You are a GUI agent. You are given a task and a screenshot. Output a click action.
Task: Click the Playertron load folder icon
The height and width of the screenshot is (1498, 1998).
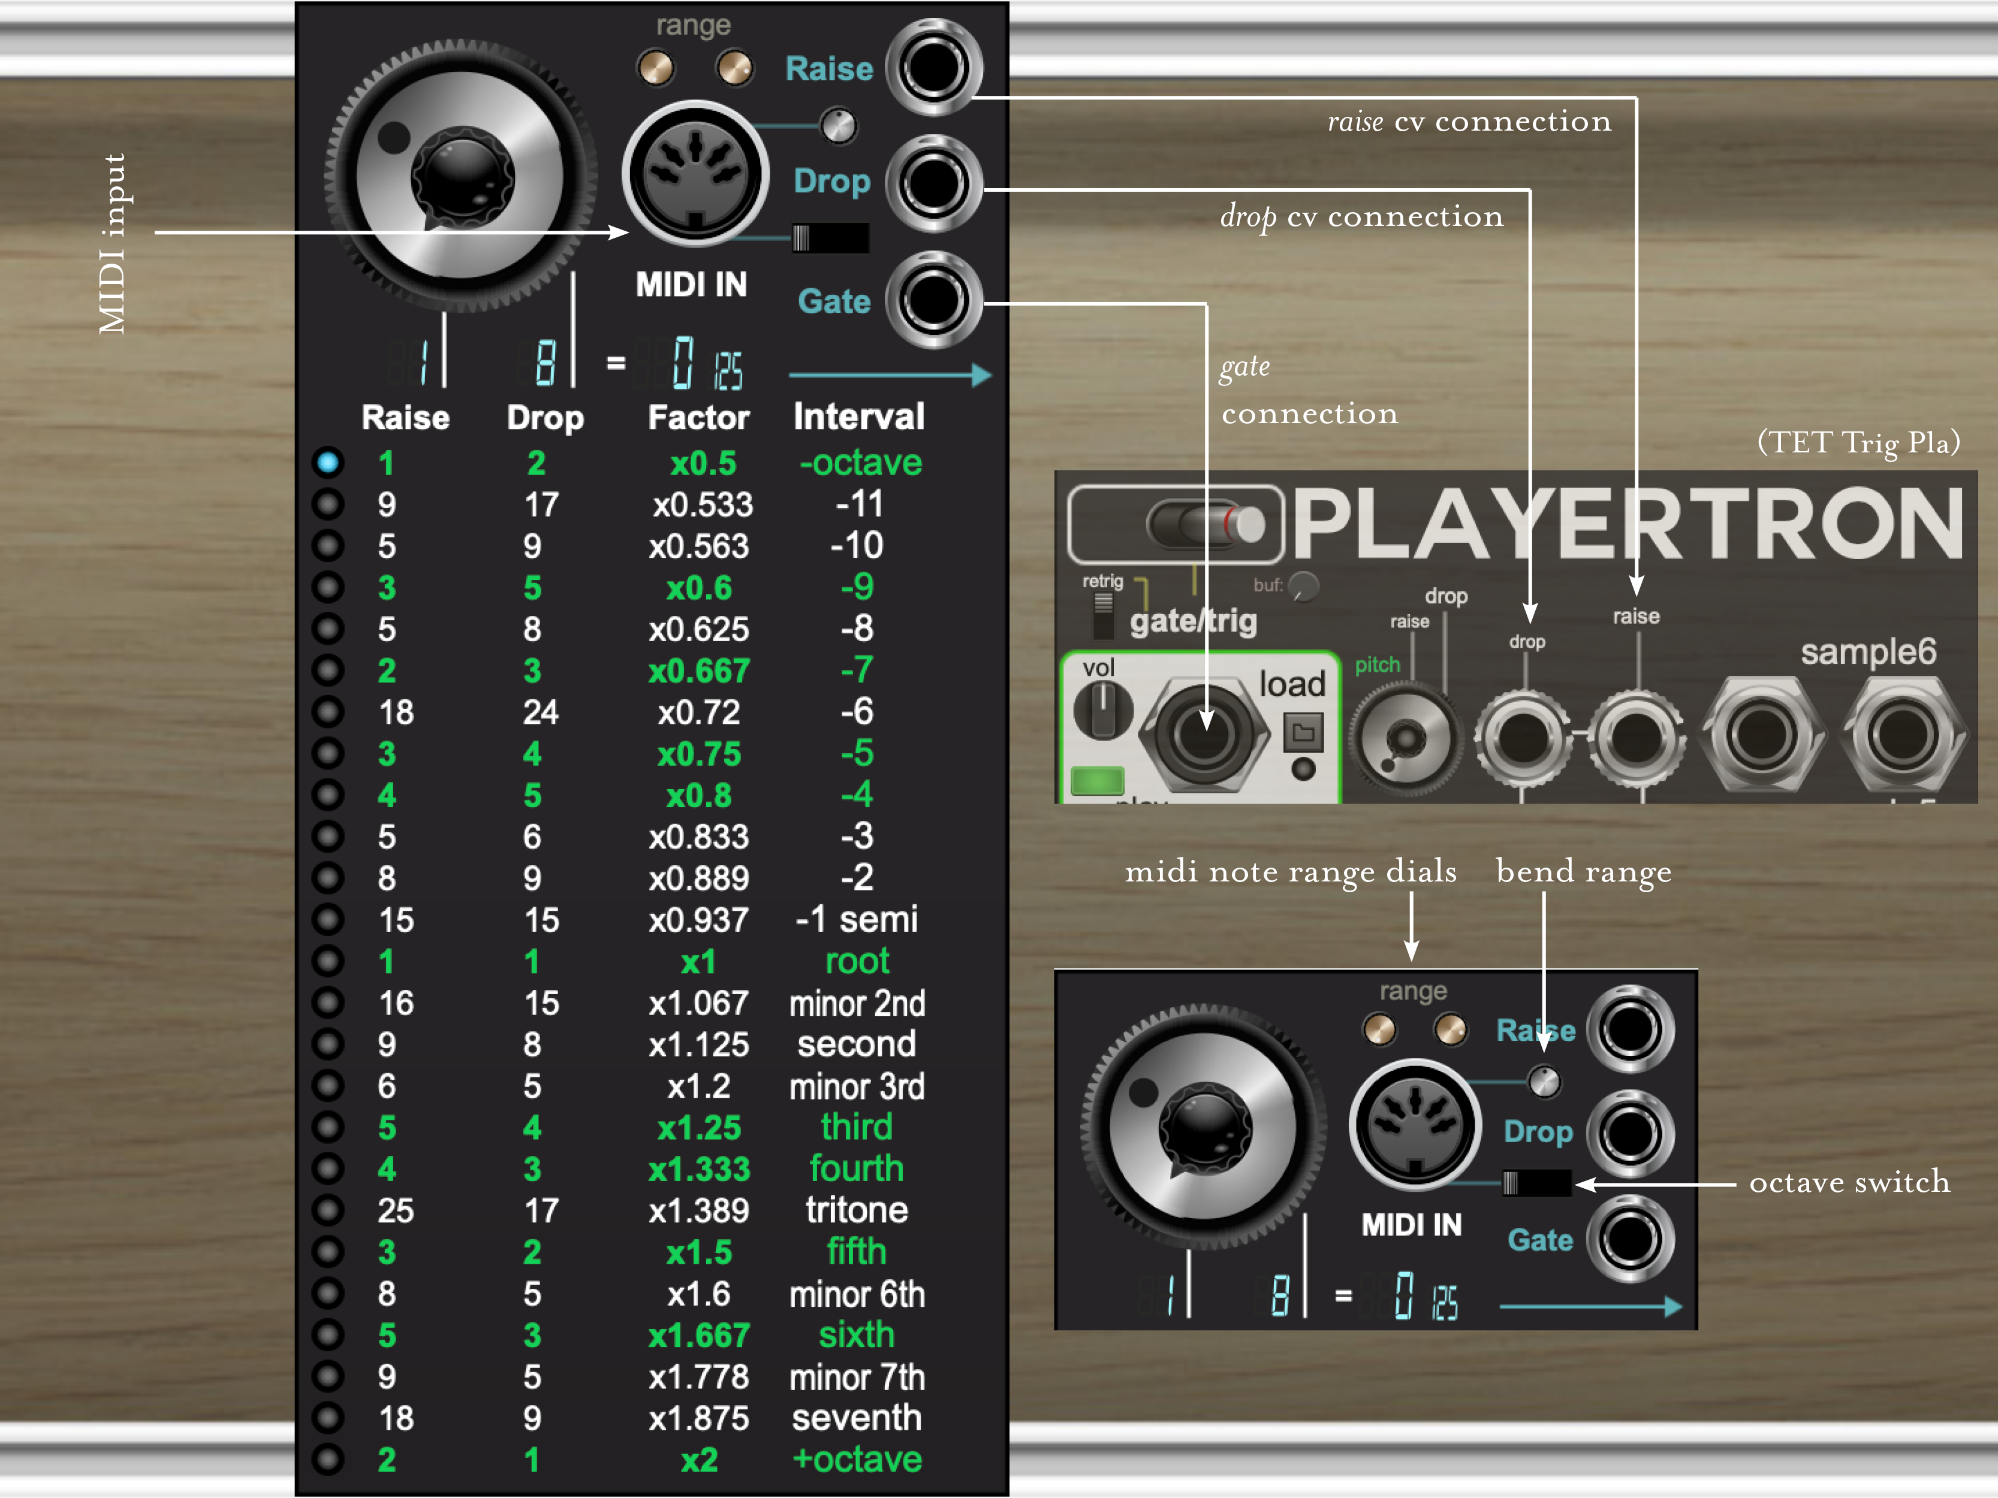(1303, 732)
